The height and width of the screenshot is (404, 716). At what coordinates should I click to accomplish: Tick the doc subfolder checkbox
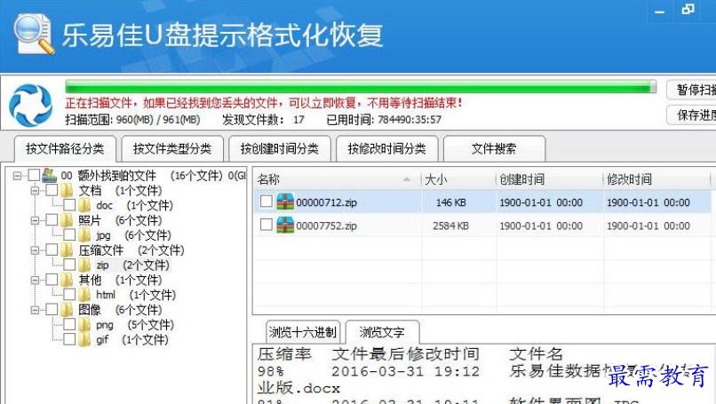[x=69, y=205]
